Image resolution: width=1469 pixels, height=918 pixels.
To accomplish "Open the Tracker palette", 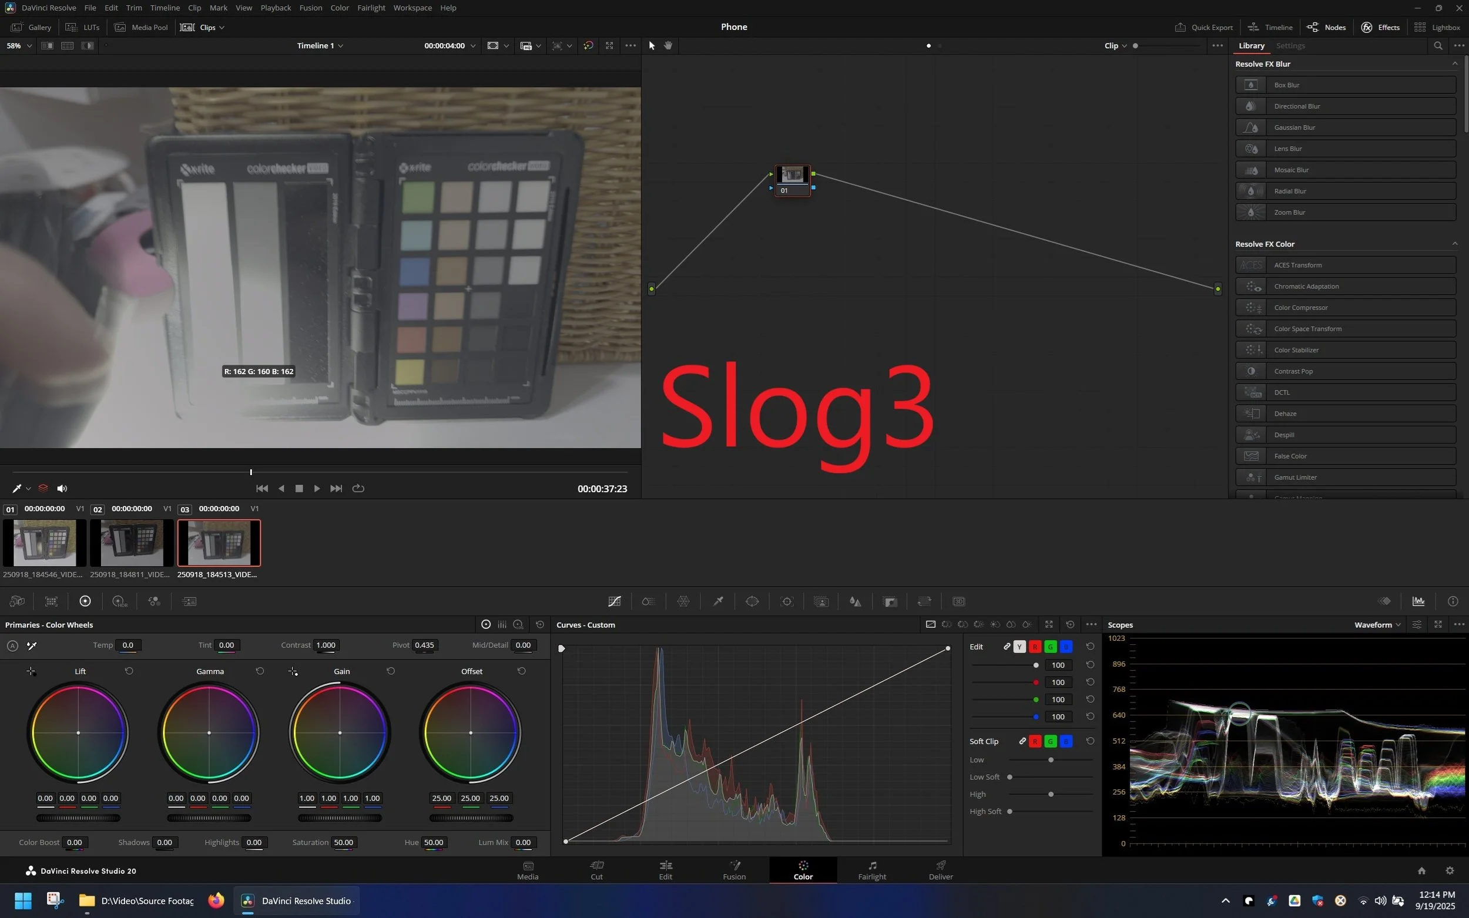I will pyautogui.click(x=786, y=601).
